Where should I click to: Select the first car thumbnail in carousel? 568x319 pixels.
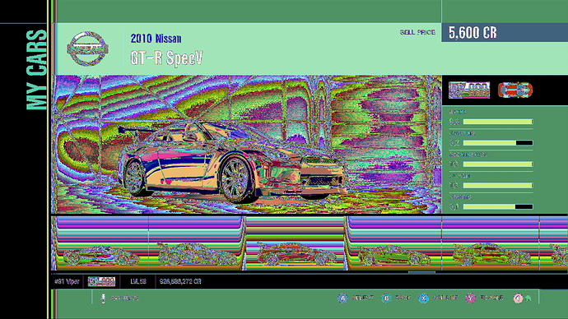(101, 243)
